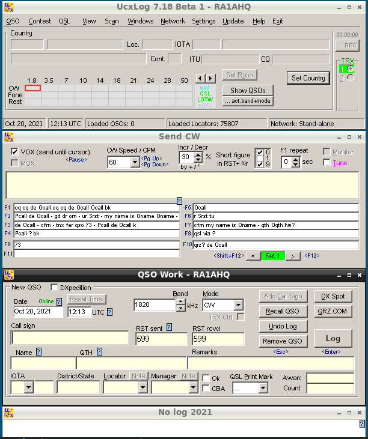Open the help icon above macro fields in Send CW
This screenshot has height=439, width=368.
click(179, 201)
